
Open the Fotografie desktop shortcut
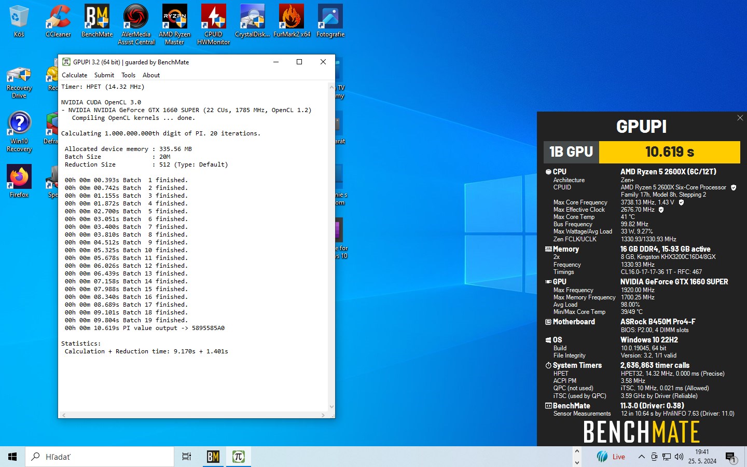330,21
